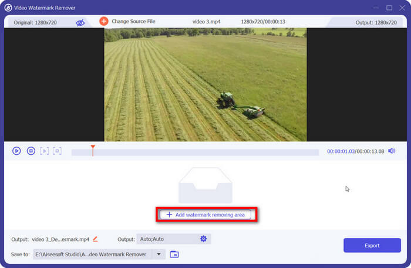Click the red playhead marker on timeline

coord(92,148)
